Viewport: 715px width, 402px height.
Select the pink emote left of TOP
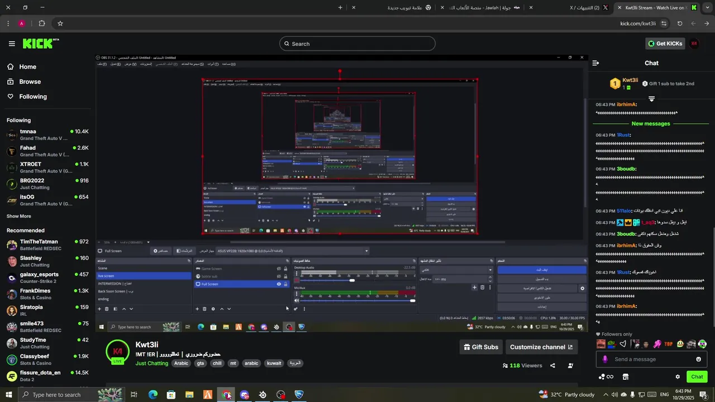(657, 344)
